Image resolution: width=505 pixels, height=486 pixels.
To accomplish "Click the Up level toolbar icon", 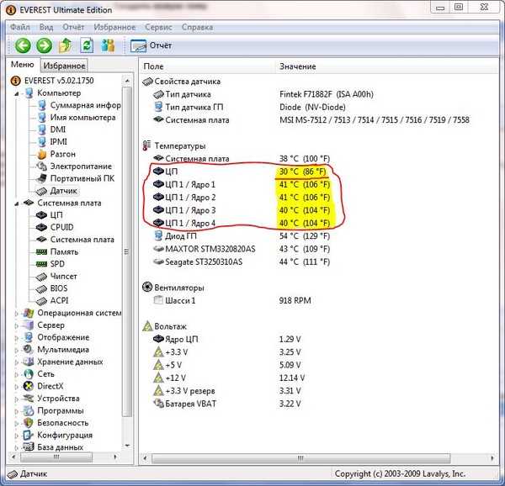I will point(66,45).
